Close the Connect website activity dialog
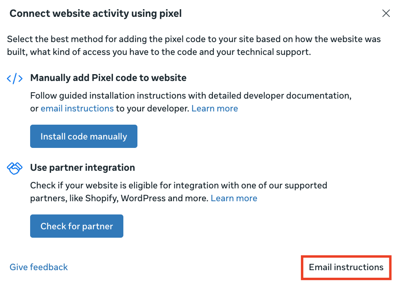This screenshot has height=287, width=401. pos(386,14)
